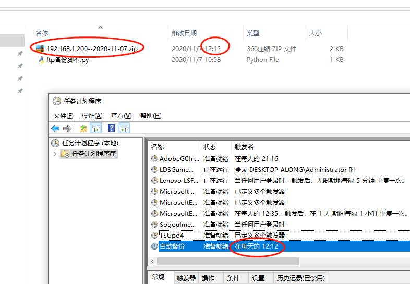Select the MicrosoftE... task triggered at 12:35
The width and height of the screenshot is (410, 284).
pyautogui.click(x=178, y=214)
